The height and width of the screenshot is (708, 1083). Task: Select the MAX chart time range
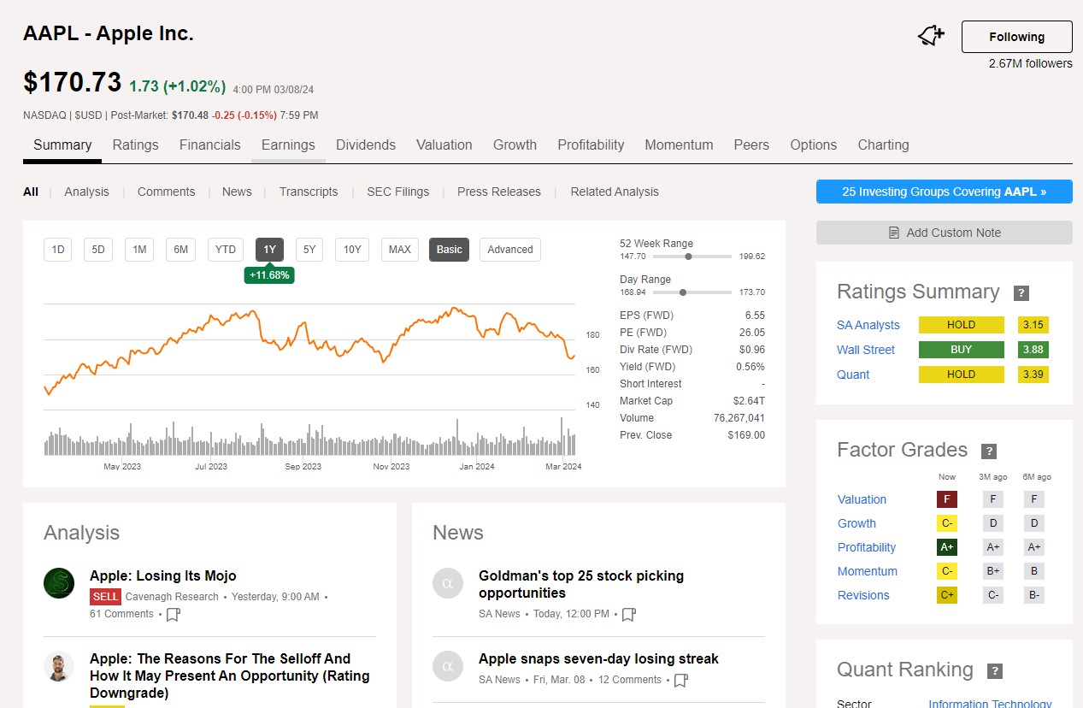(x=399, y=249)
